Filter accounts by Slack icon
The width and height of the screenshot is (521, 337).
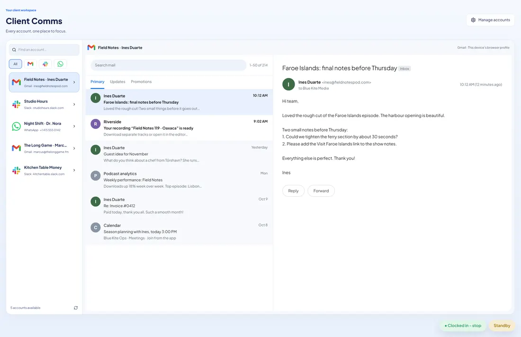pos(45,64)
